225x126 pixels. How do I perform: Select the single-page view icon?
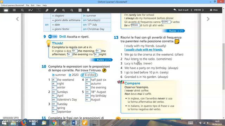pyautogui.click(x=6, y=10)
